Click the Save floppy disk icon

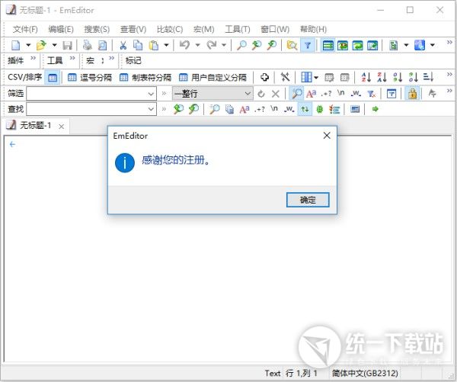pyautogui.click(x=67, y=45)
